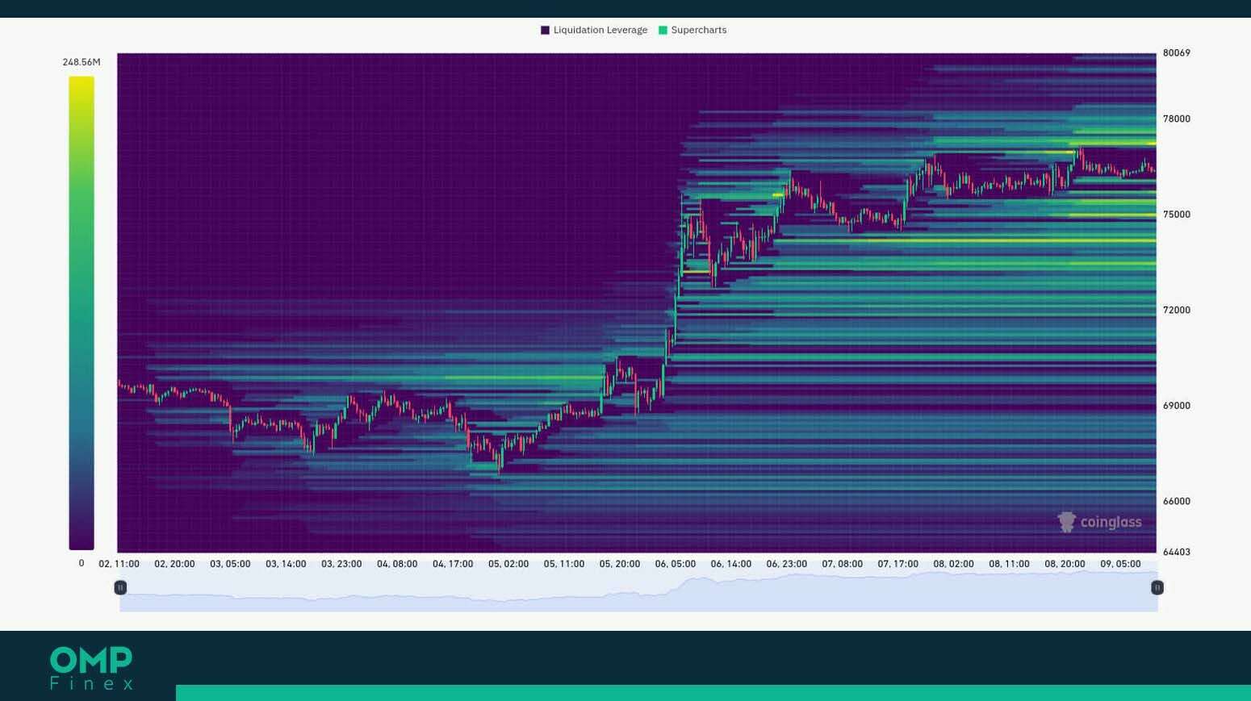Grab the left range slider handle

click(120, 587)
